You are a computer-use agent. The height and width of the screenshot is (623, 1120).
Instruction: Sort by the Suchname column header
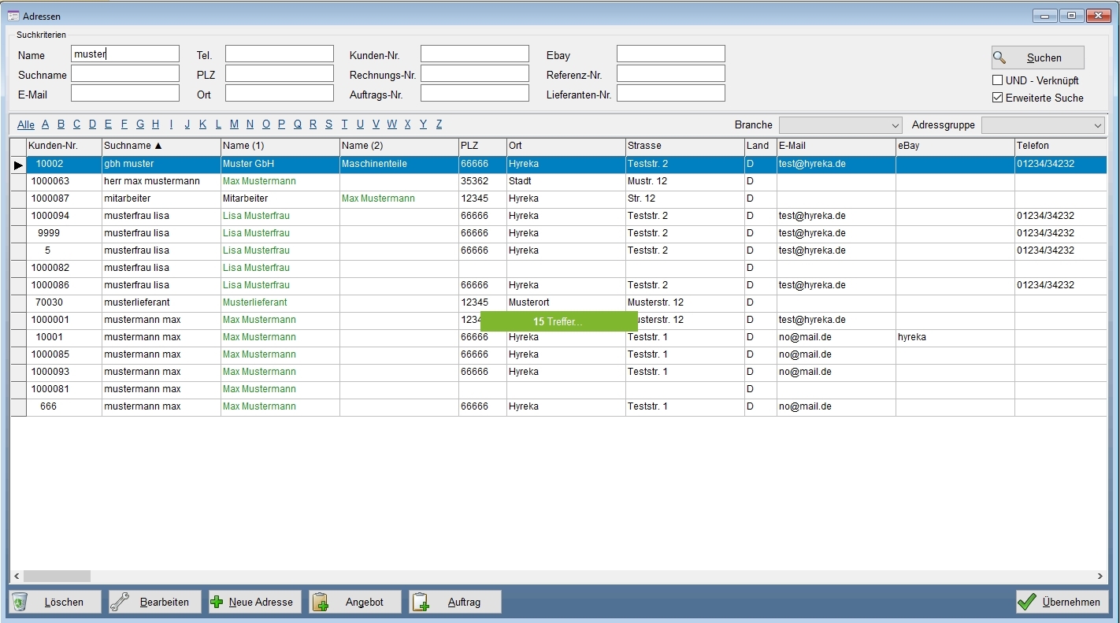[x=161, y=146]
